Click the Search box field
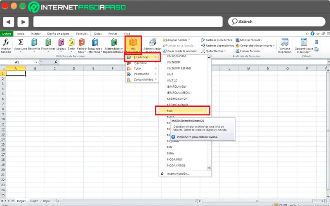 (276, 22)
